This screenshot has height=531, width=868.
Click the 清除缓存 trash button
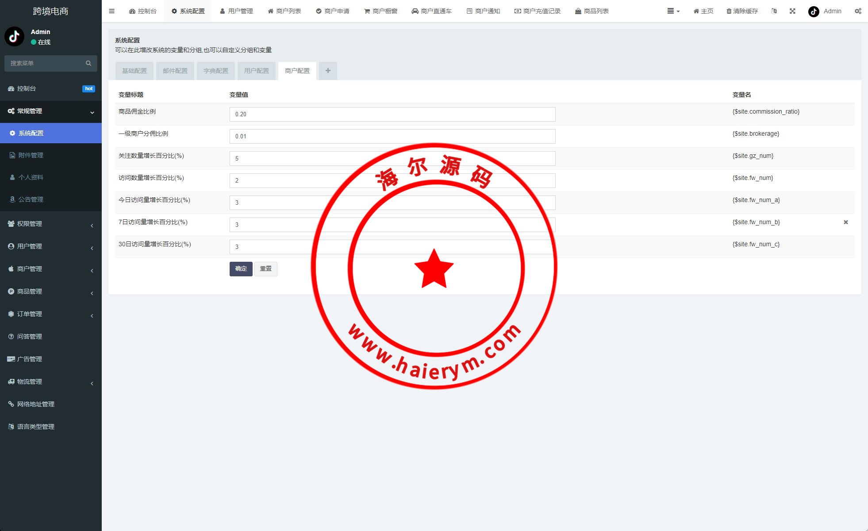pyautogui.click(x=742, y=11)
